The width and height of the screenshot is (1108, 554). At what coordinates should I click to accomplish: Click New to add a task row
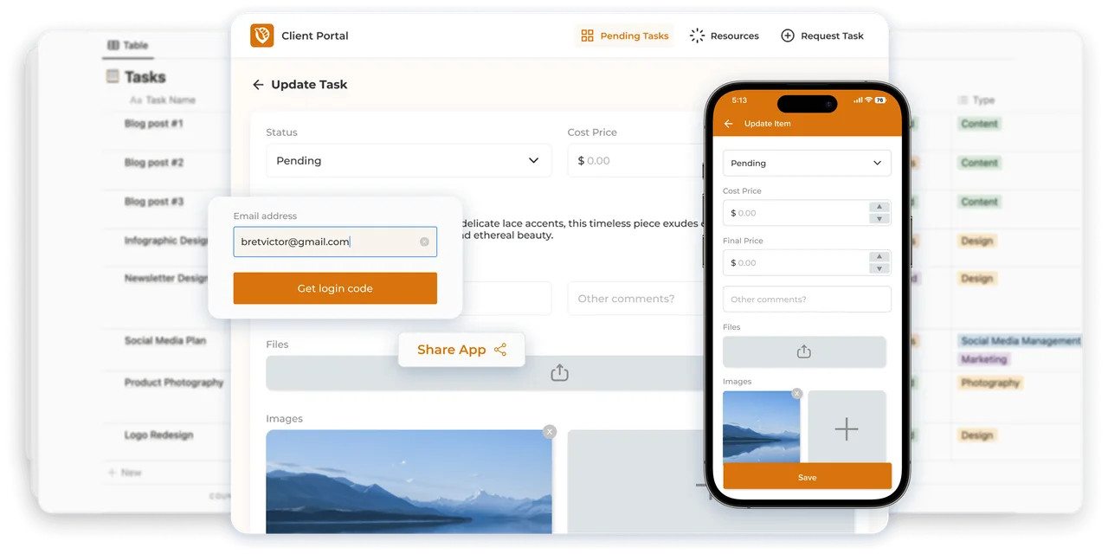[125, 473]
